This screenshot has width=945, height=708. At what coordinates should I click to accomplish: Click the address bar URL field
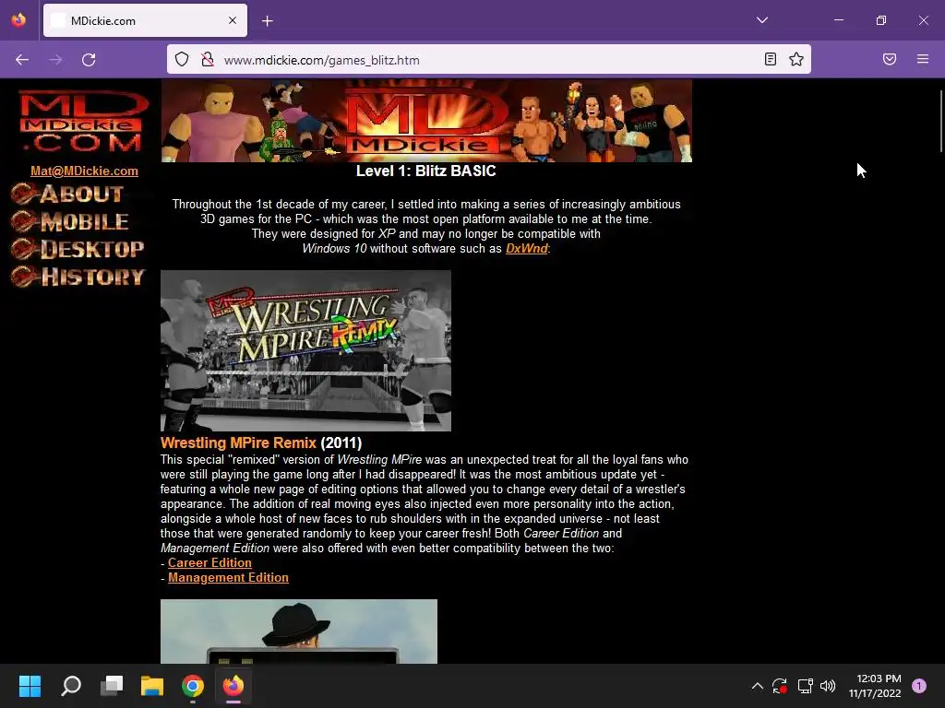[x=488, y=60]
